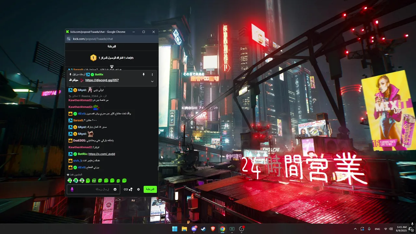416x234 pixels.
Task: Click IIAyel username beside the cat emote
Action: pyautogui.click(x=82, y=134)
